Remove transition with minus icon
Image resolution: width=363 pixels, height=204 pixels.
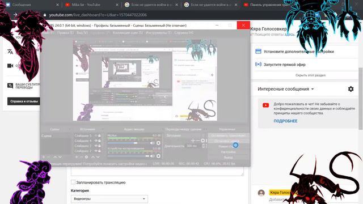pyautogui.click(x=197, y=141)
